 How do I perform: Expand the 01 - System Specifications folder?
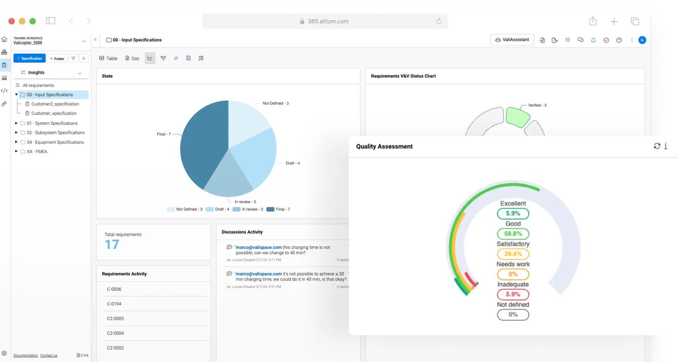point(16,123)
